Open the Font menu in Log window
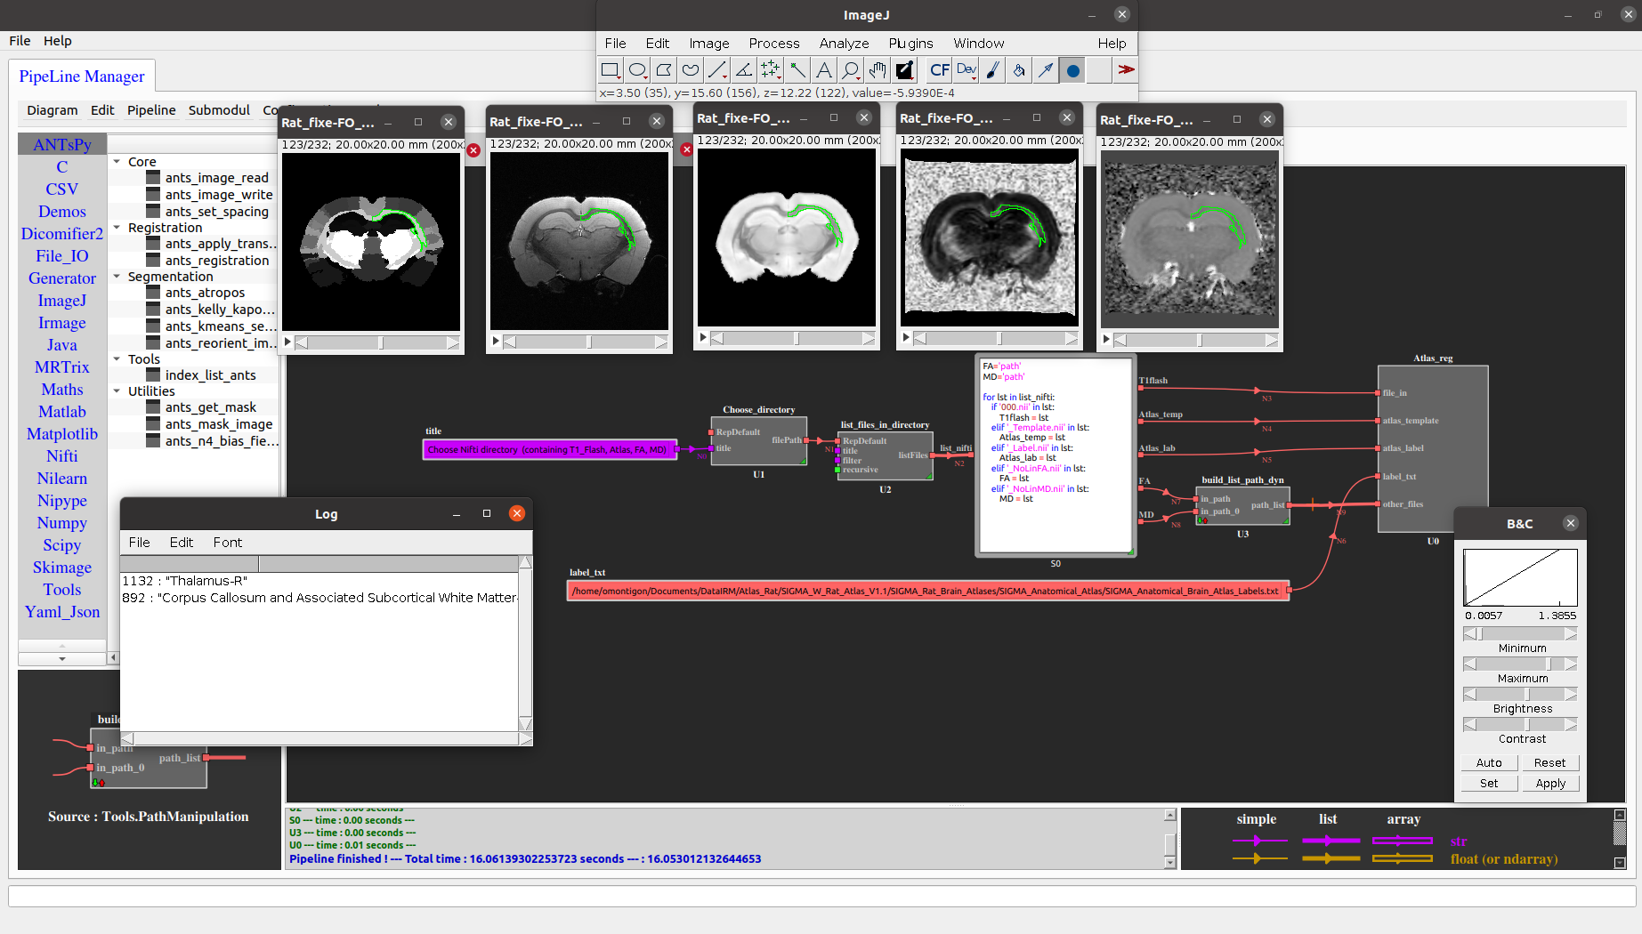Image resolution: width=1642 pixels, height=934 pixels. tap(228, 543)
